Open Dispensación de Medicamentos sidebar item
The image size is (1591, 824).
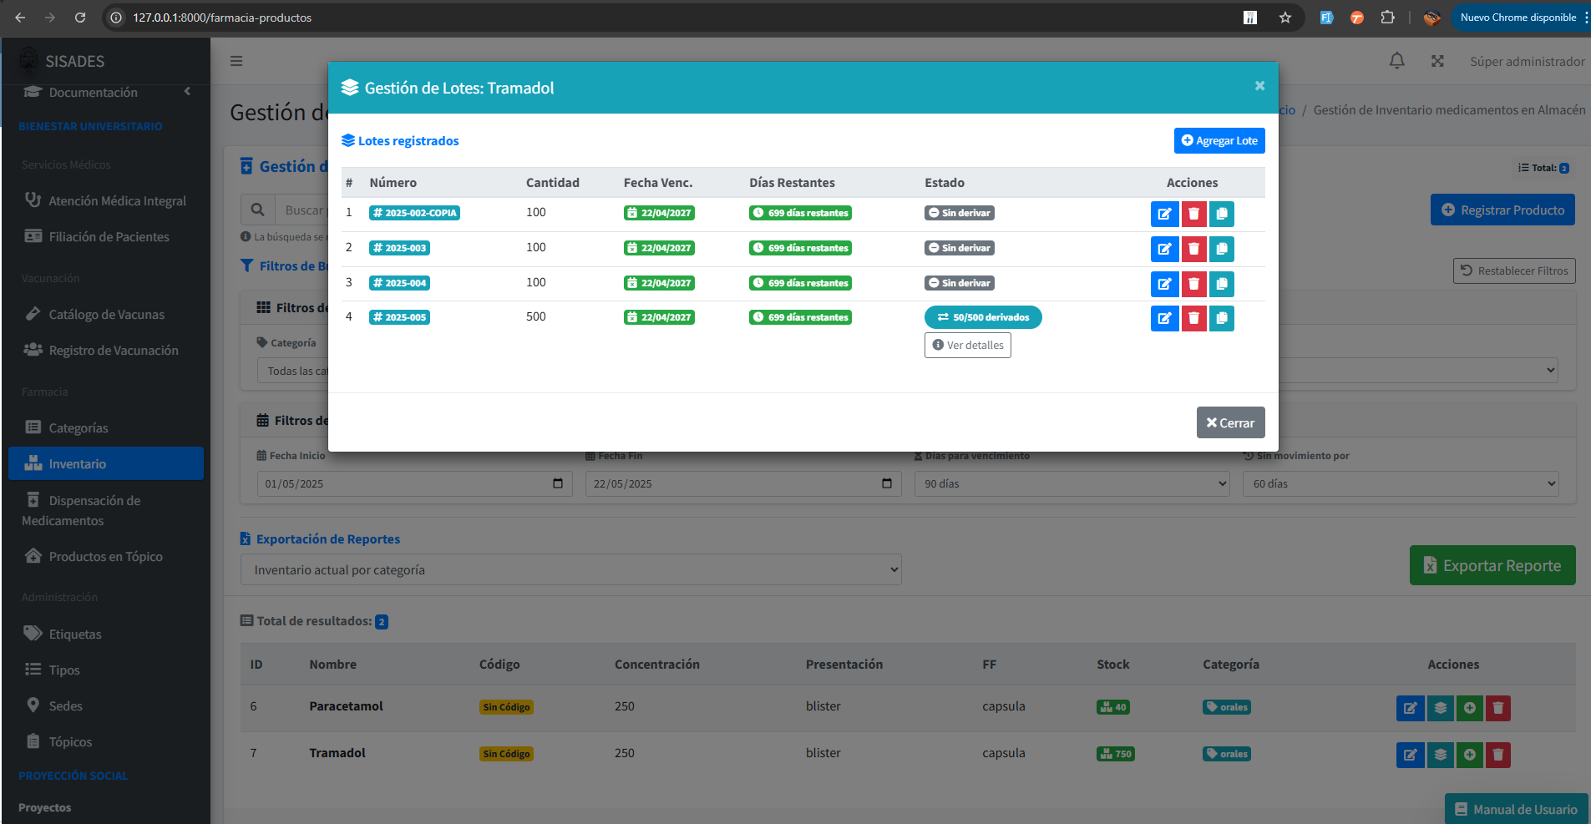point(106,510)
